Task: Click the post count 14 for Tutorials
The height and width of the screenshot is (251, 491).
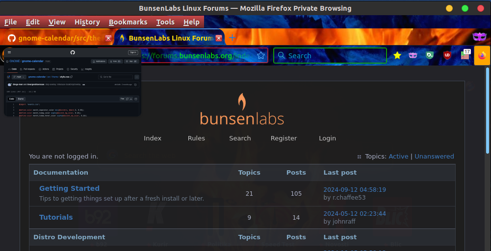Action: point(296,218)
